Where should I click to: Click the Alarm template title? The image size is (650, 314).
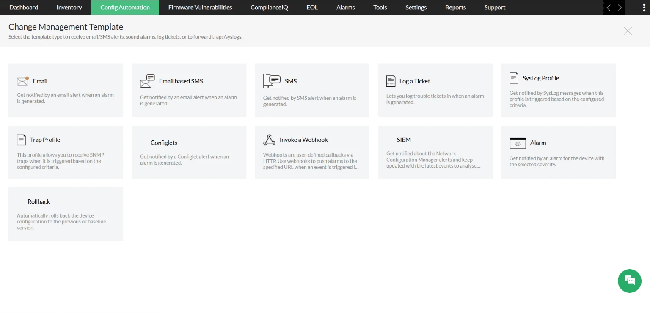538,143
